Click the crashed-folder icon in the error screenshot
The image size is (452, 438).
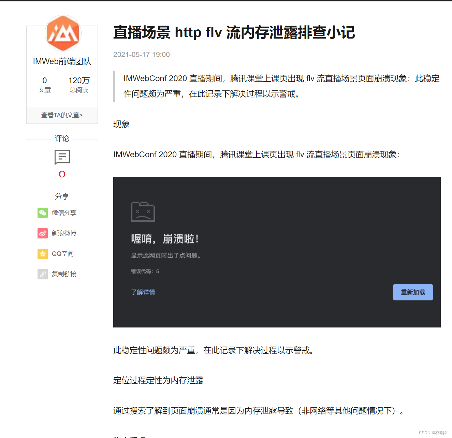143,211
